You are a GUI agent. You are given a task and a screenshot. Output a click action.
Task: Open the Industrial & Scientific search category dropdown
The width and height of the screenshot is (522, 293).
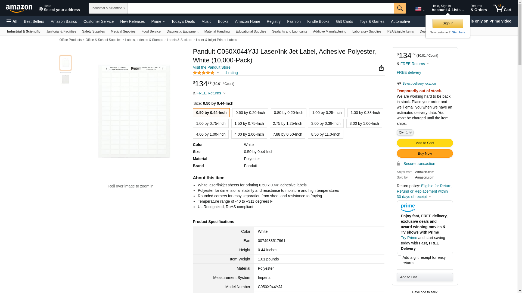tap(108, 8)
